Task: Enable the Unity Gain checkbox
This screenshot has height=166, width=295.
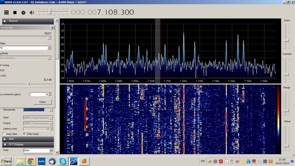Action: 4,134
